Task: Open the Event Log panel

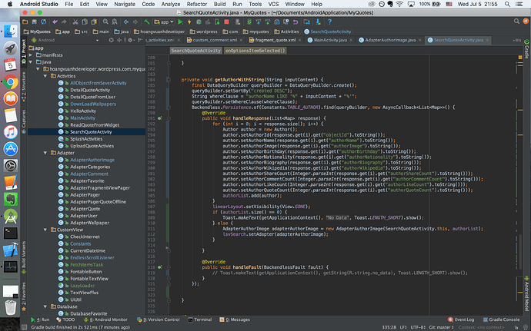Action: point(460,319)
